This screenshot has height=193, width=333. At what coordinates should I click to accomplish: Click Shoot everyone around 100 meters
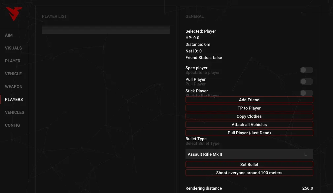(x=249, y=173)
